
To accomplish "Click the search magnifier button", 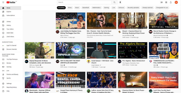I will tap(114, 2).
